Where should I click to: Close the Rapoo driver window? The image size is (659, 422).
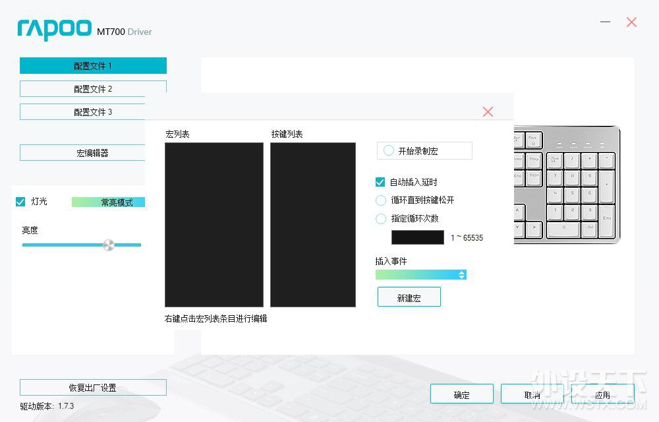click(x=631, y=22)
